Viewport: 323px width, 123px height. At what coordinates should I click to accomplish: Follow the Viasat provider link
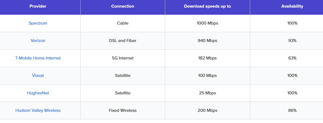[x=38, y=76]
